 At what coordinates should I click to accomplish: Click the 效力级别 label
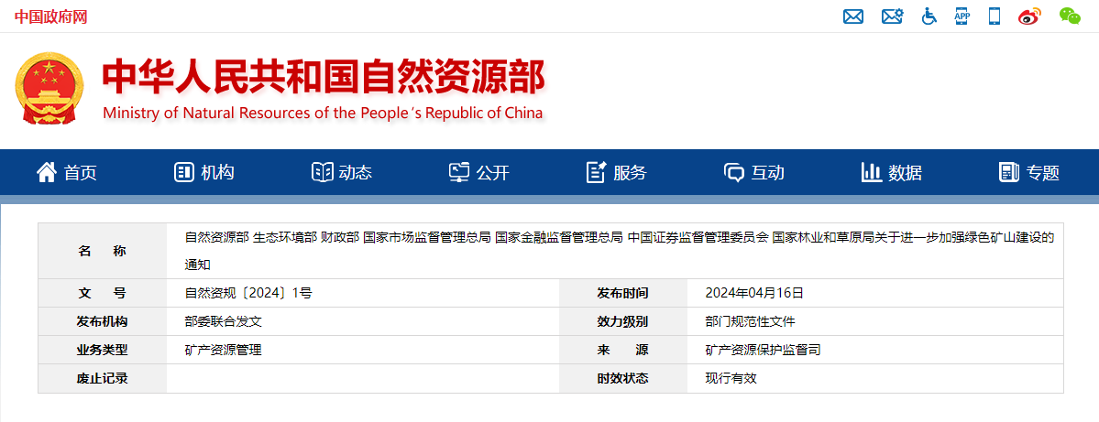[x=622, y=322]
